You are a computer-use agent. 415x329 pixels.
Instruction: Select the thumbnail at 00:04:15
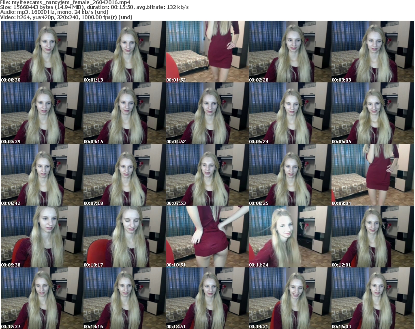[125, 113]
